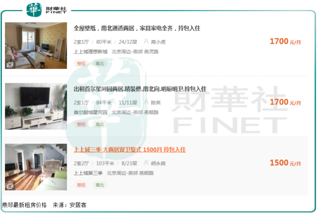The width and height of the screenshot is (317, 216).
Task: Select the 南北 tag on the 上上城理想新城 listing
Action: point(100,64)
